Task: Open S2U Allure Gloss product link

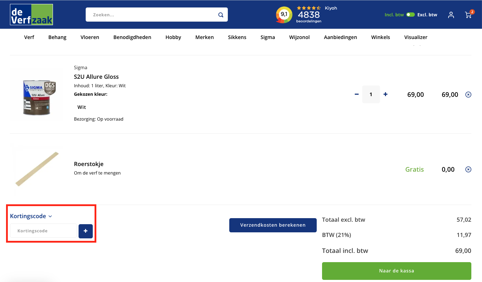Action: tap(96, 77)
